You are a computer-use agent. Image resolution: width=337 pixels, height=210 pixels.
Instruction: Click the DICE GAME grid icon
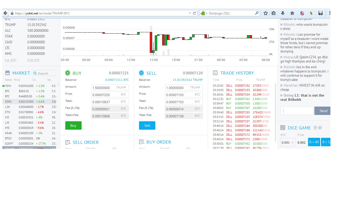283,128
